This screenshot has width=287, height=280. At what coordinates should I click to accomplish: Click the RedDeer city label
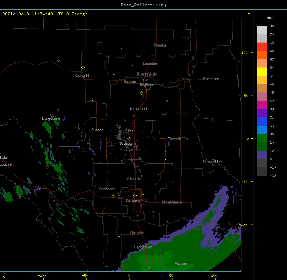tap(146, 85)
